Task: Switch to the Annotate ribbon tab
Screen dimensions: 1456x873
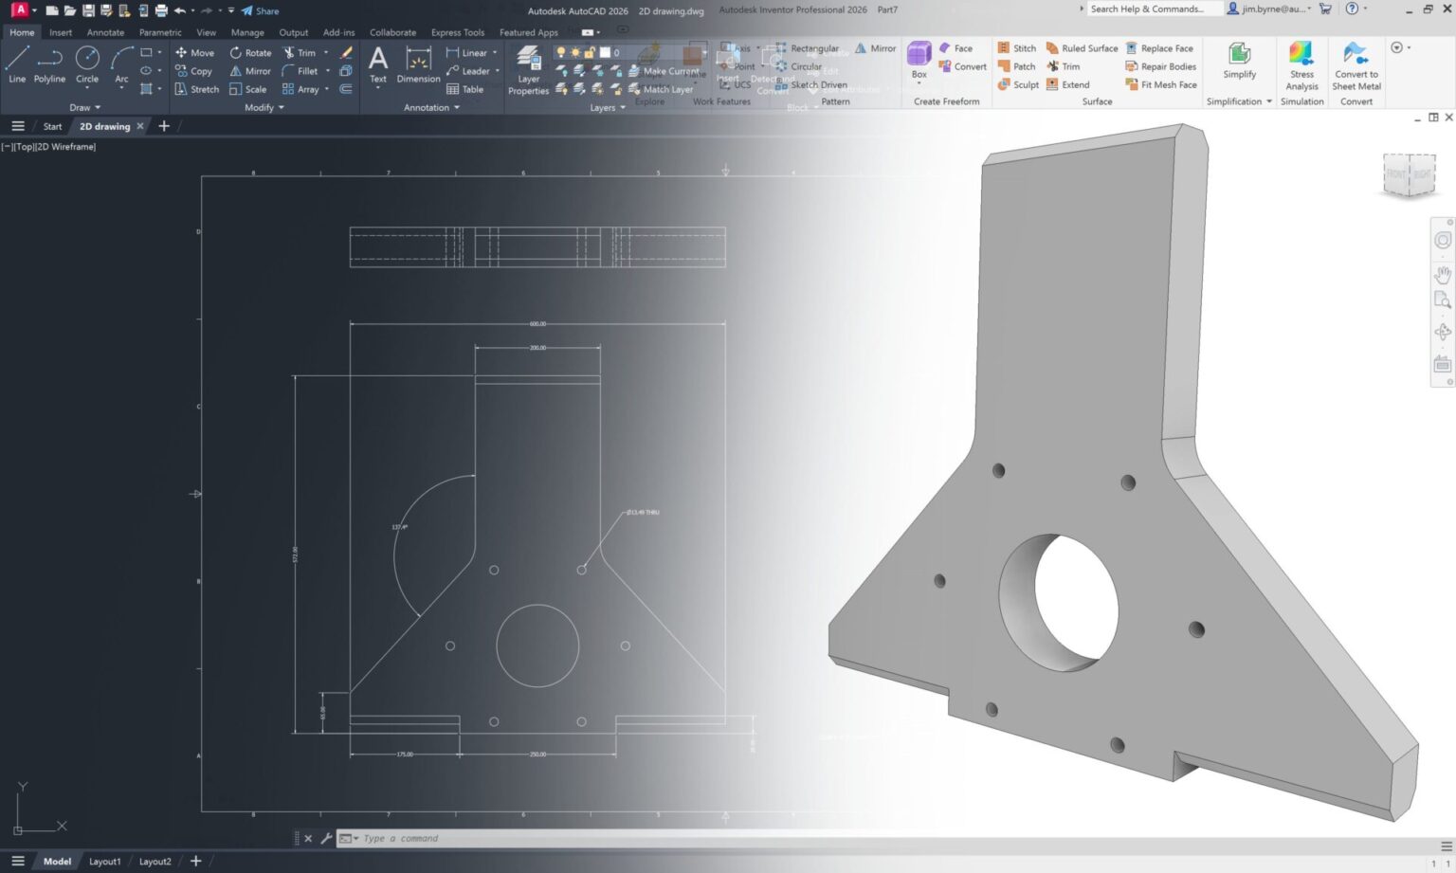Action: point(104,31)
